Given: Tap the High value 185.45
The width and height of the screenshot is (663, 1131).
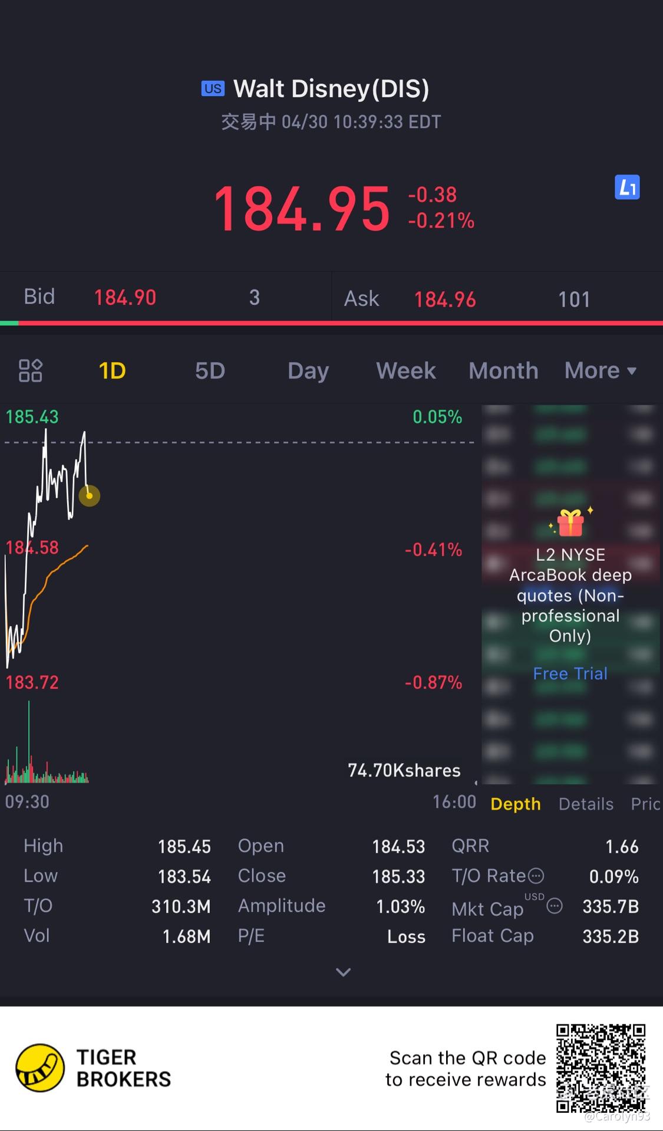Looking at the screenshot, I should [184, 846].
